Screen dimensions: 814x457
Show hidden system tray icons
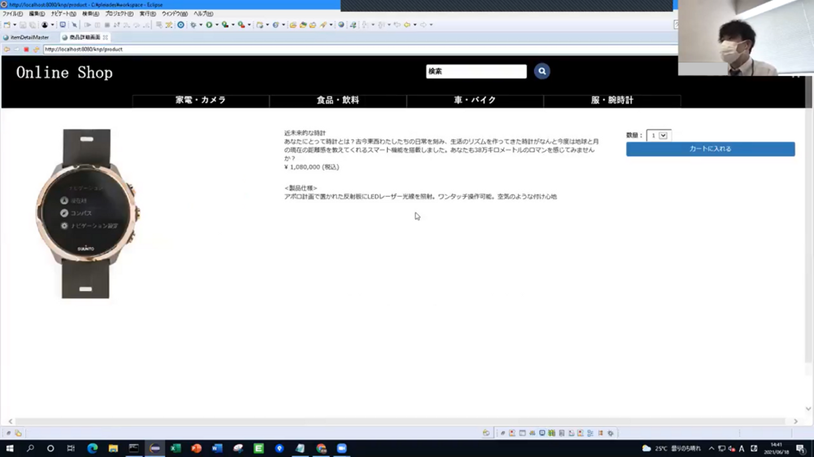711,449
